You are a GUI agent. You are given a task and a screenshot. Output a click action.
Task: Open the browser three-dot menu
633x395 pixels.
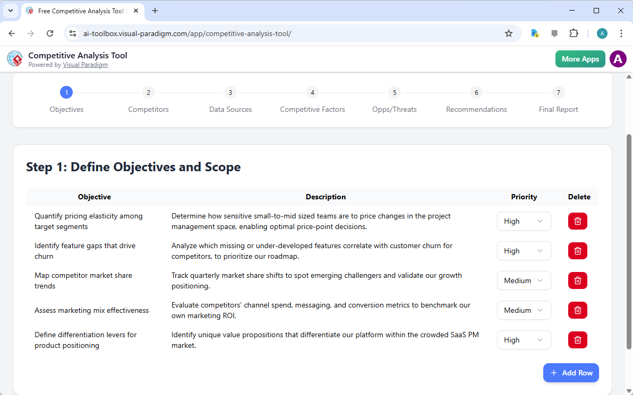[x=621, y=33]
